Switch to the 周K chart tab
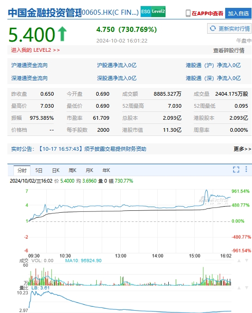This screenshot has height=313, width=252. pyautogui.click(x=73, y=171)
